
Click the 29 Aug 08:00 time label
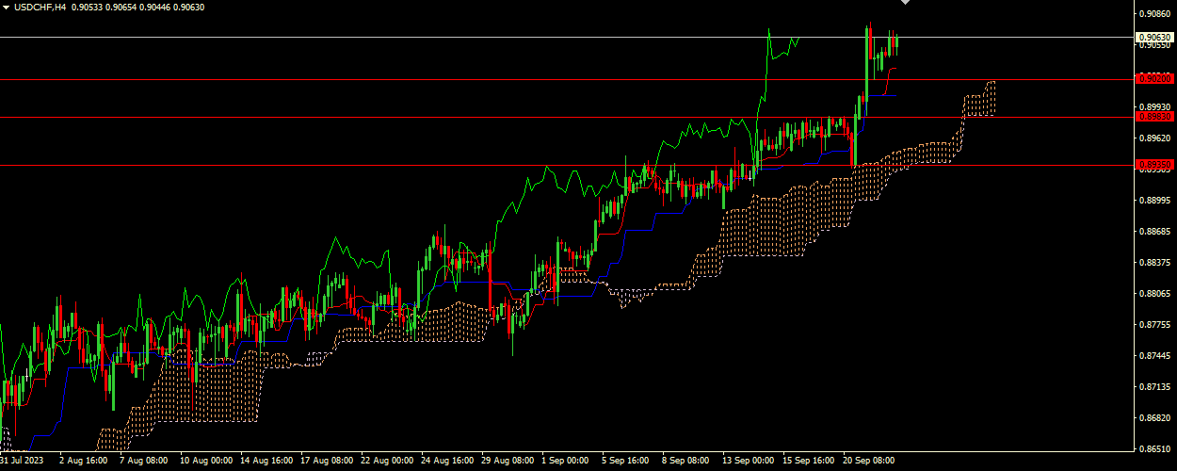508,462
